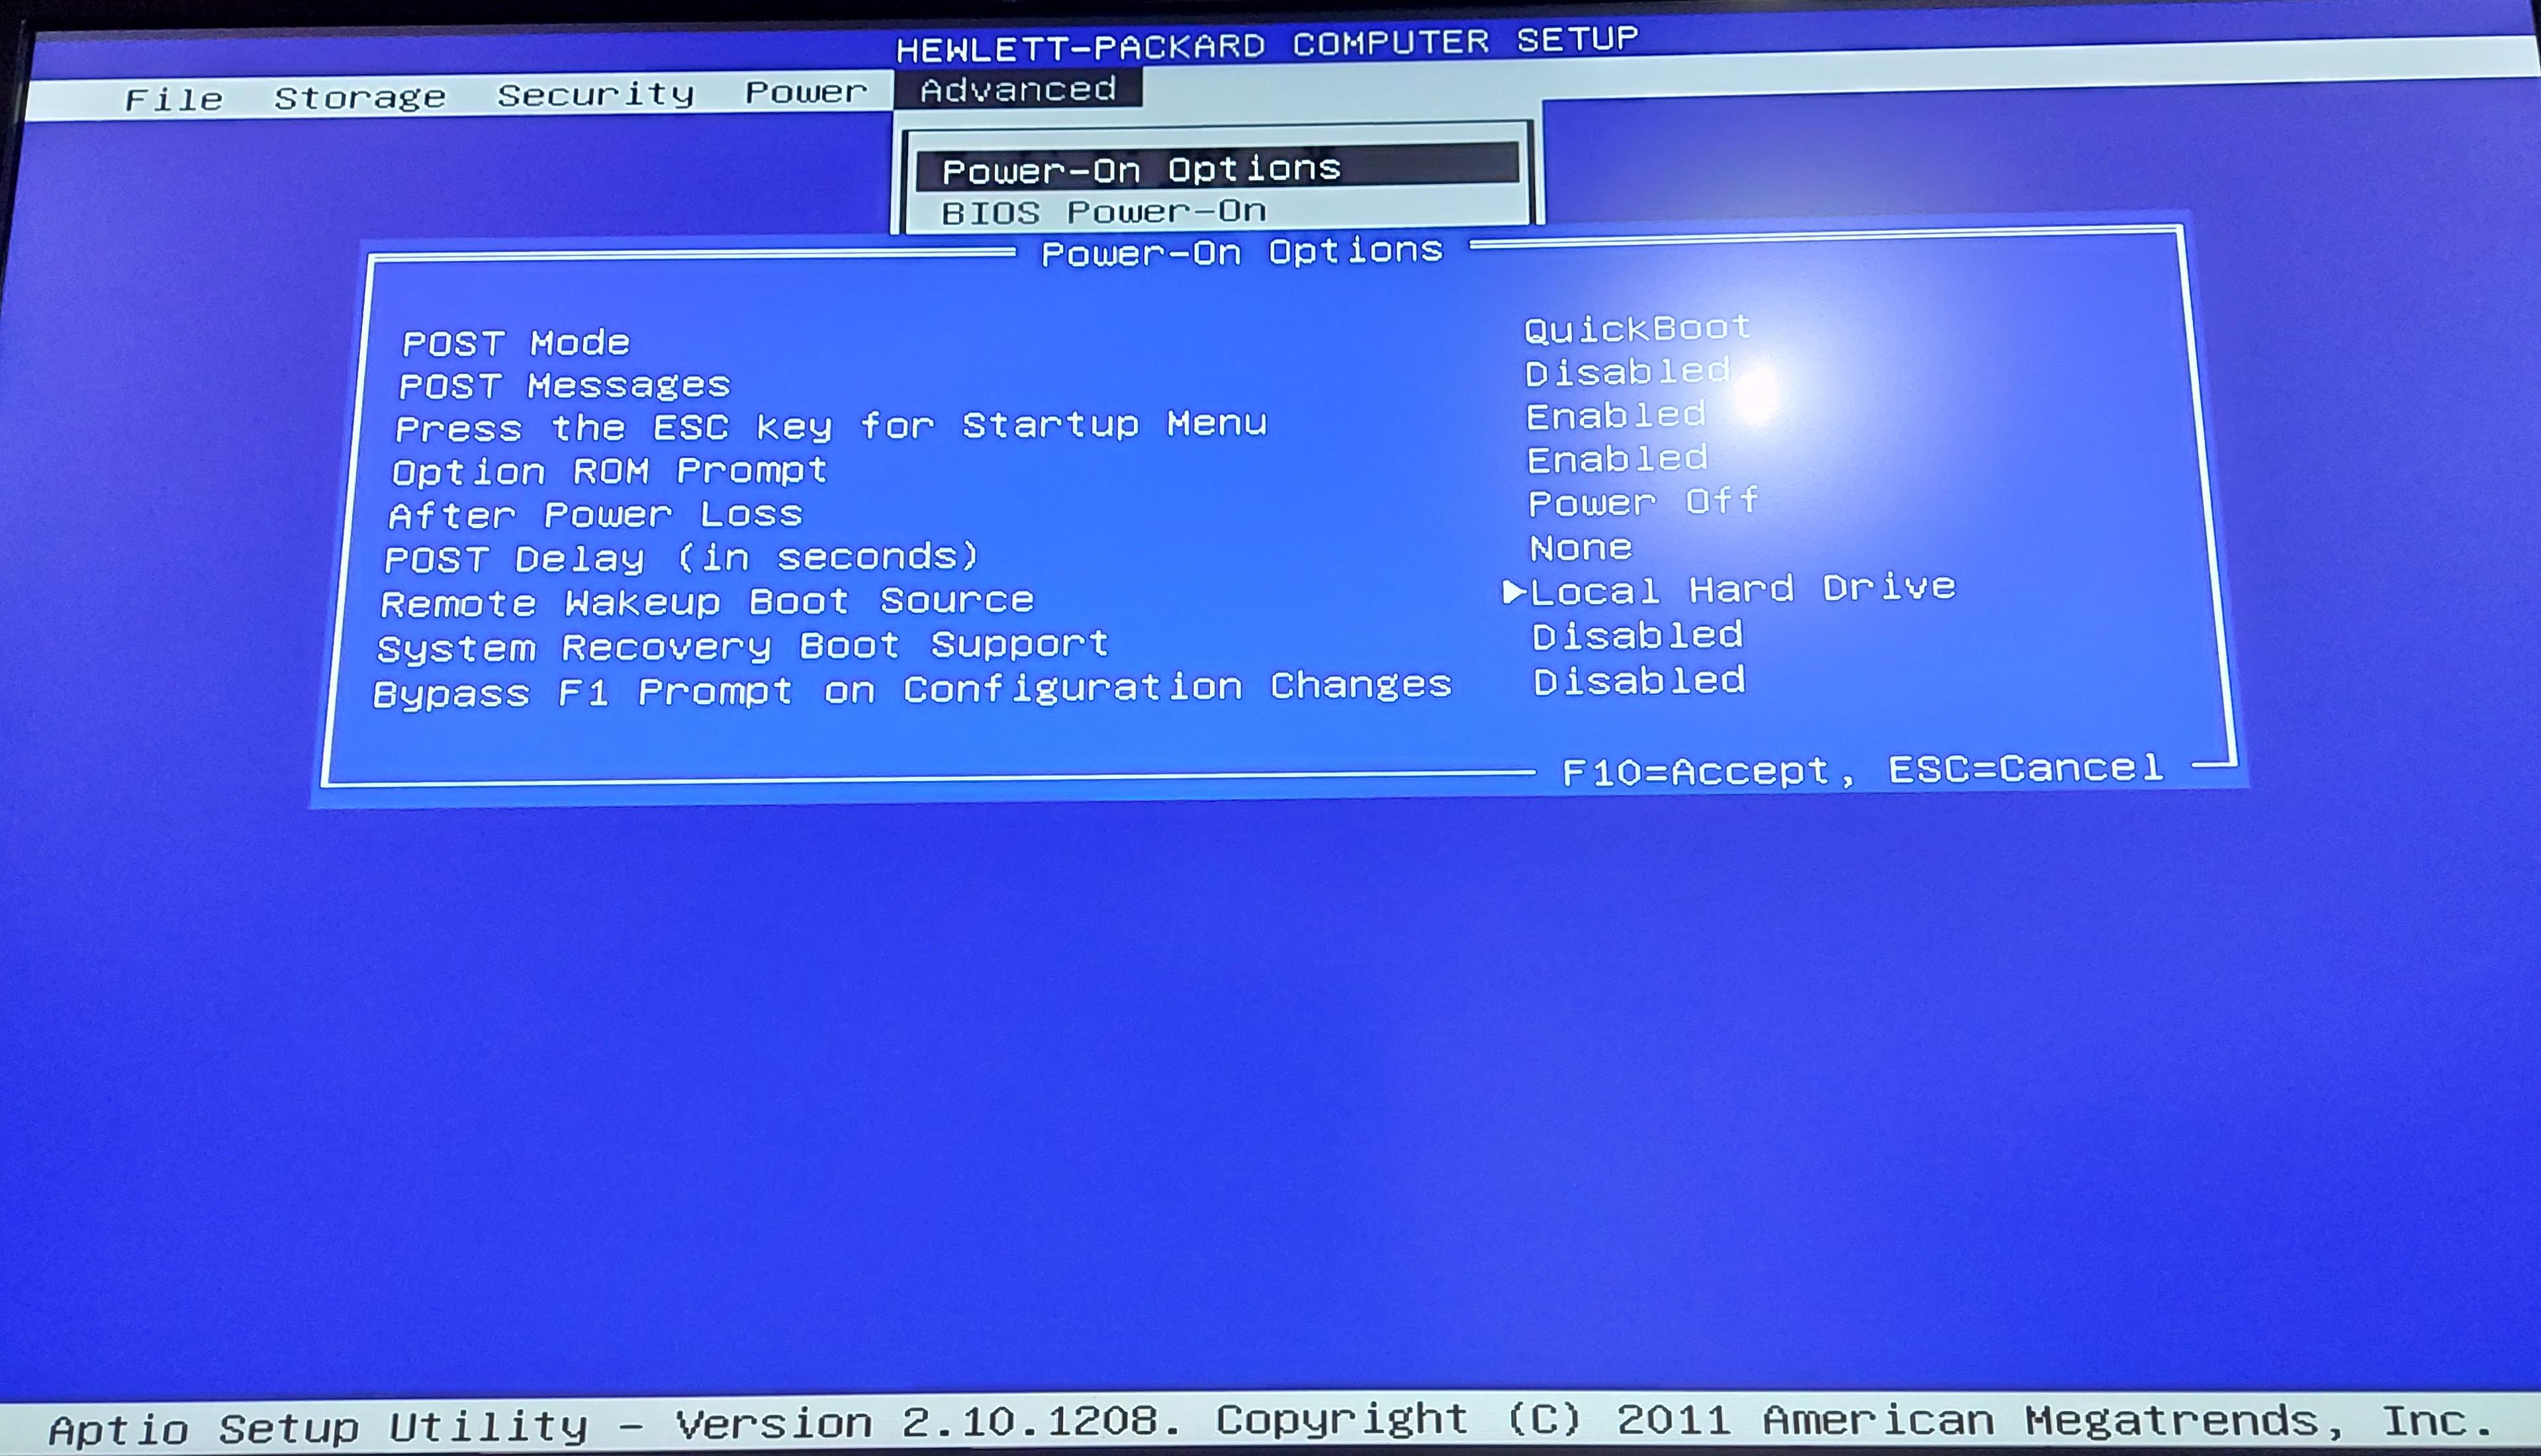This screenshot has height=1456, width=2541.
Task: Change the QuickBoot value for POST Mode
Action: pyautogui.click(x=1638, y=328)
